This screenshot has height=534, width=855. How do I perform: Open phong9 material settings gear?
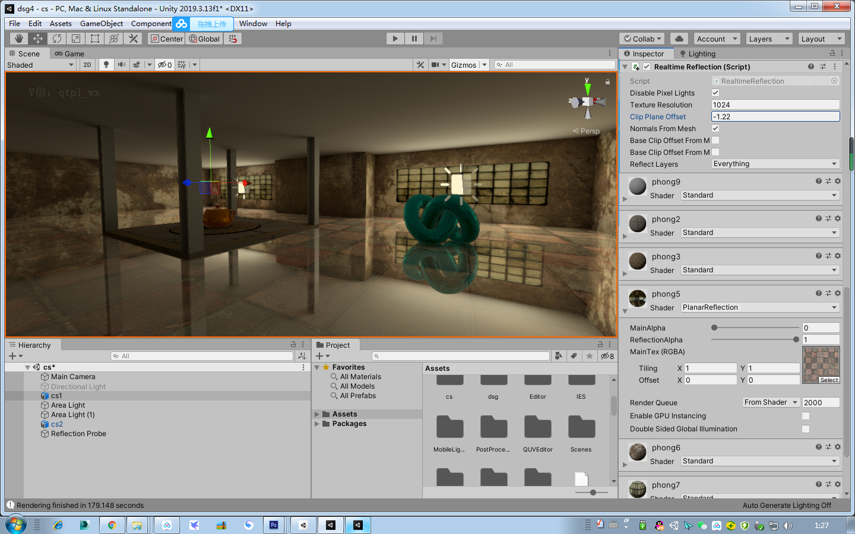point(838,181)
